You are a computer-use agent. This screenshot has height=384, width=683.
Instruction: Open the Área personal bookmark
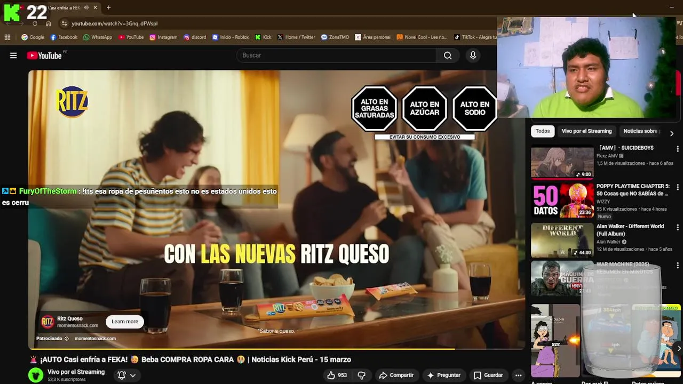tap(372, 37)
